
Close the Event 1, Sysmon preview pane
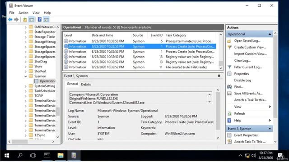219,76
